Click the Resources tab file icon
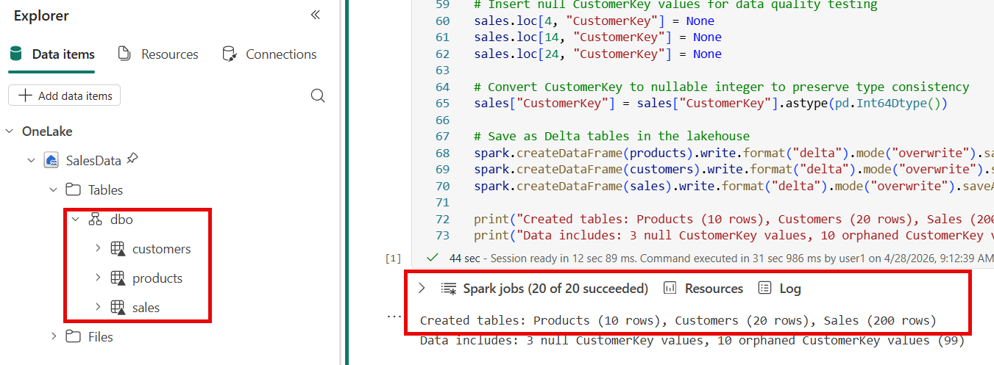994x365 pixels. pos(125,54)
